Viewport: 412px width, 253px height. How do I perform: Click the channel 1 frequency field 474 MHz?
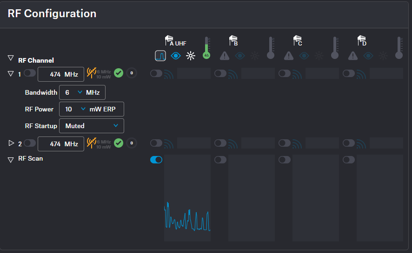pos(61,74)
